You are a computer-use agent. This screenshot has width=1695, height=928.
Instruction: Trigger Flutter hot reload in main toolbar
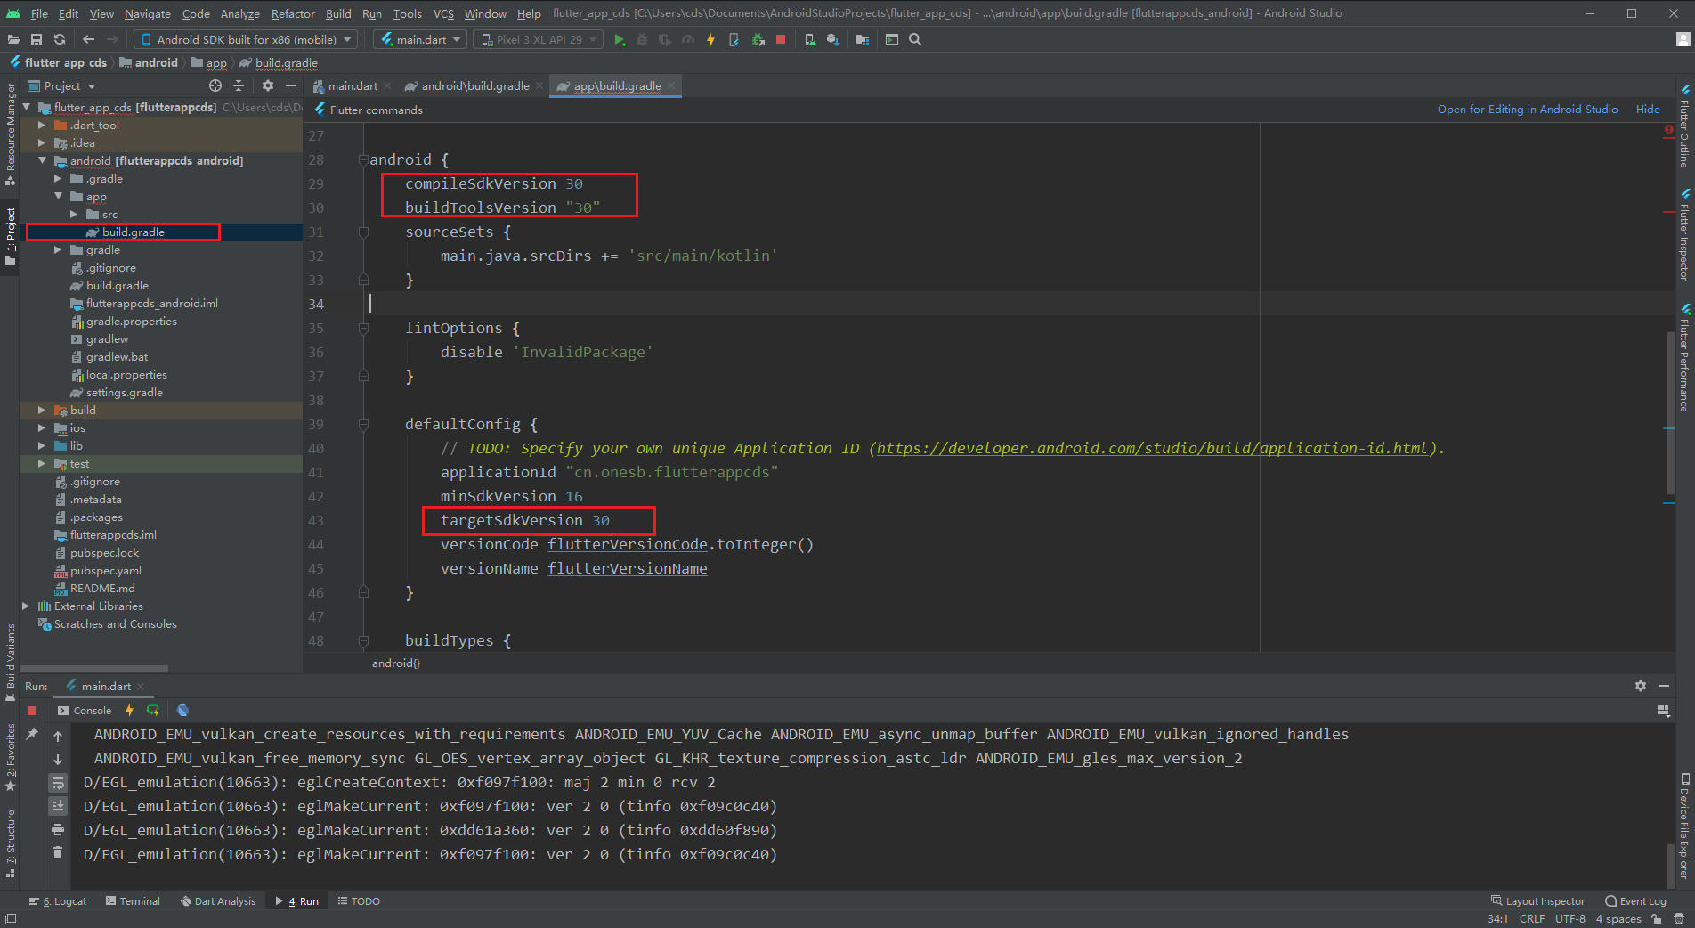pos(711,39)
